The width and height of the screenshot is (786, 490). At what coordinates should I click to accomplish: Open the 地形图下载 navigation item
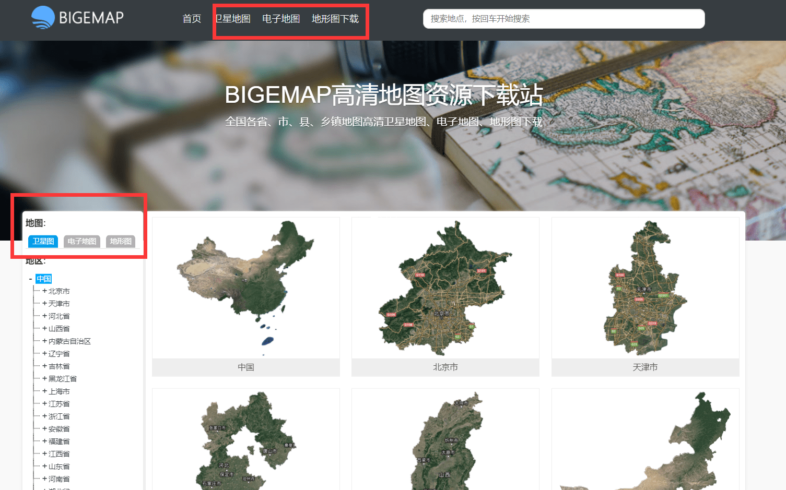(x=335, y=19)
